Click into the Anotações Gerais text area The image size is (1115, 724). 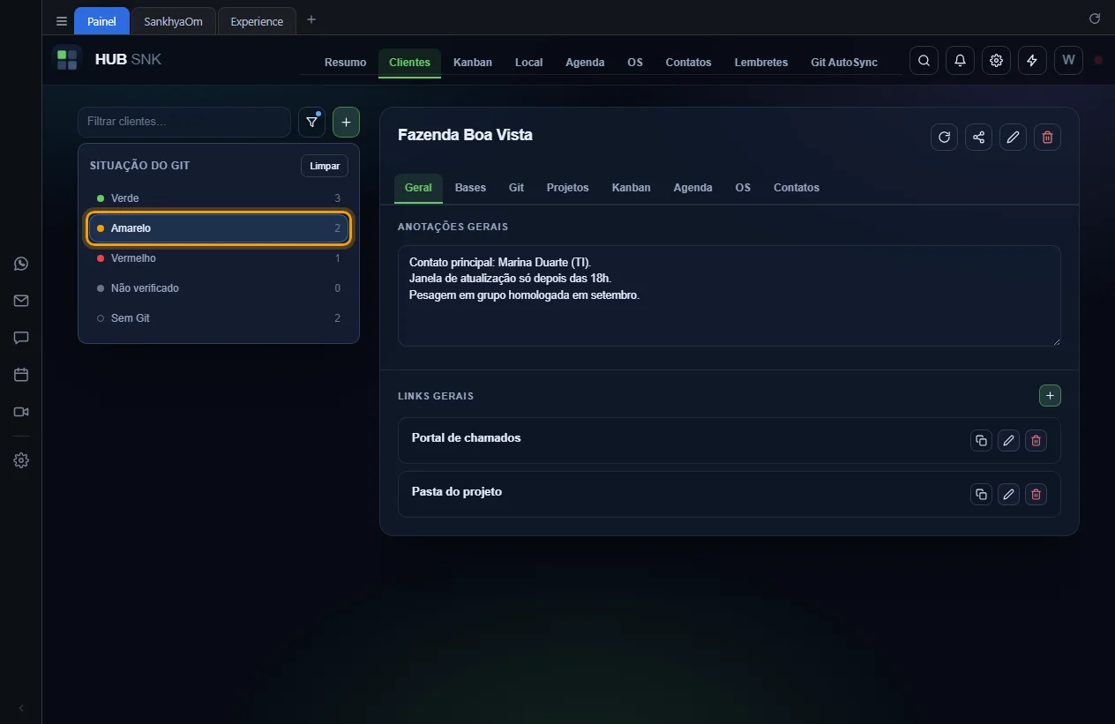(730, 295)
